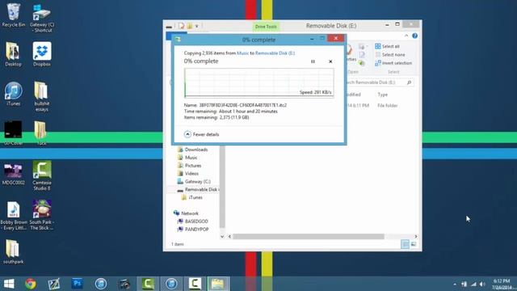Screen dimensions: 517x291
Task: Click the copy speed progress graph
Action: click(x=258, y=82)
